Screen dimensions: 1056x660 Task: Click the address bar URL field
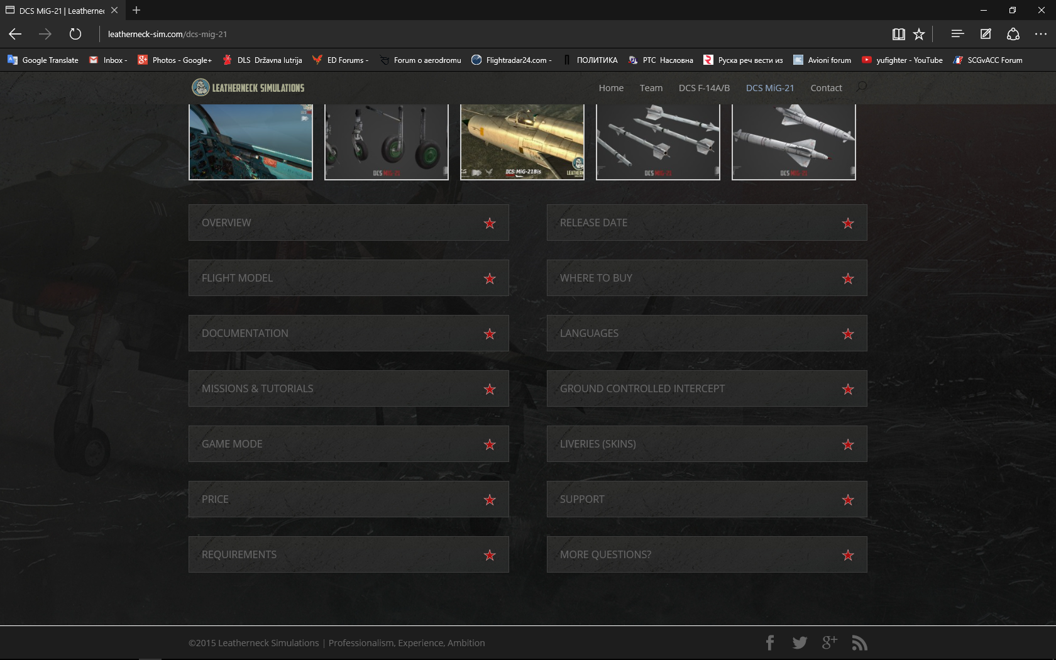[x=490, y=34]
